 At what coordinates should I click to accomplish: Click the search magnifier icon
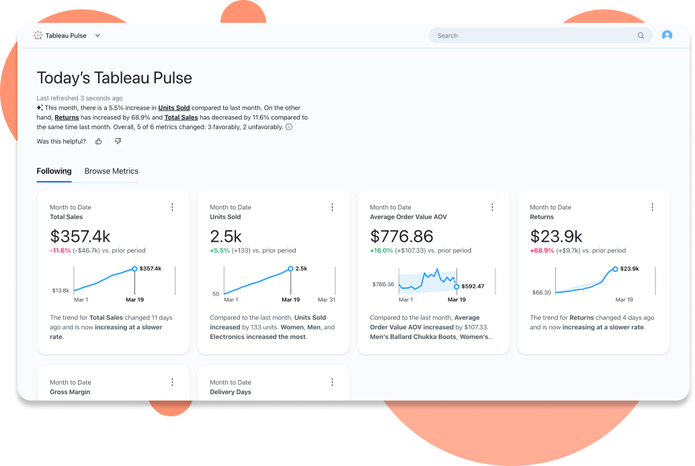click(x=641, y=36)
